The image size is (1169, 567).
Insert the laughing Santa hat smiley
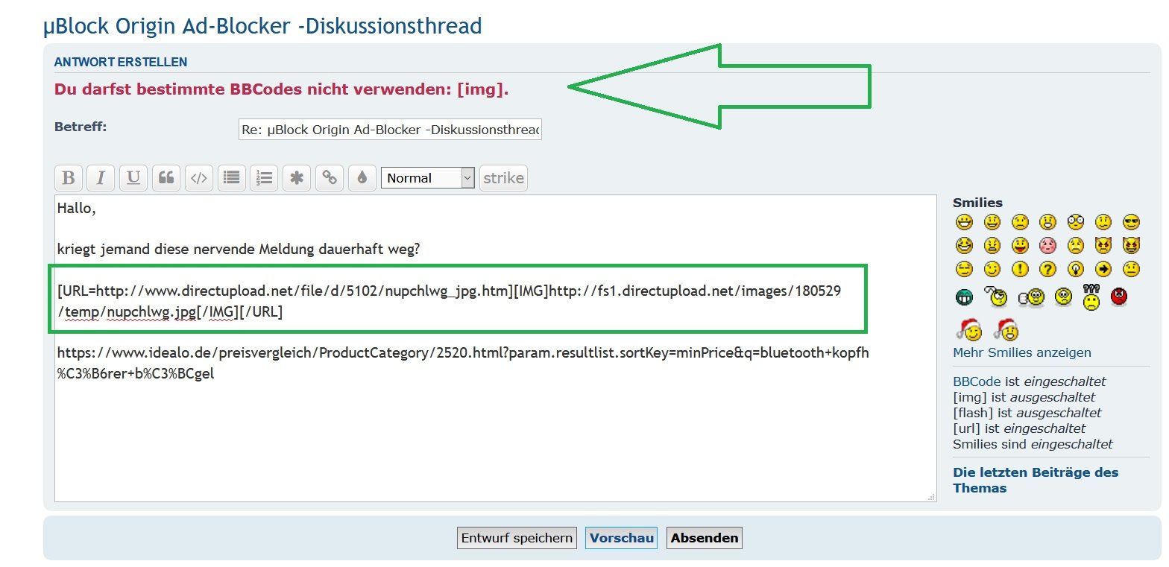(1006, 329)
